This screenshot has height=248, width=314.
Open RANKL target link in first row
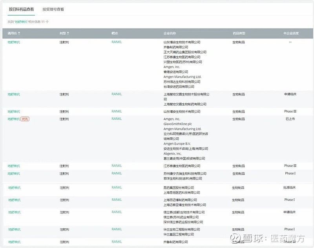click(x=117, y=42)
